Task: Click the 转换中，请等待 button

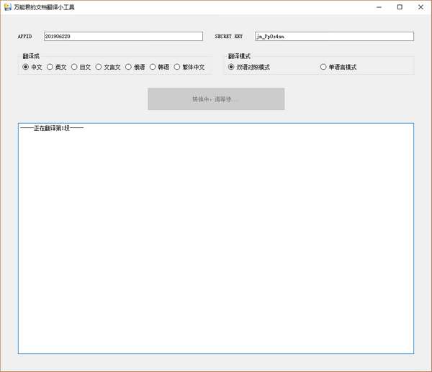Action: coord(216,99)
